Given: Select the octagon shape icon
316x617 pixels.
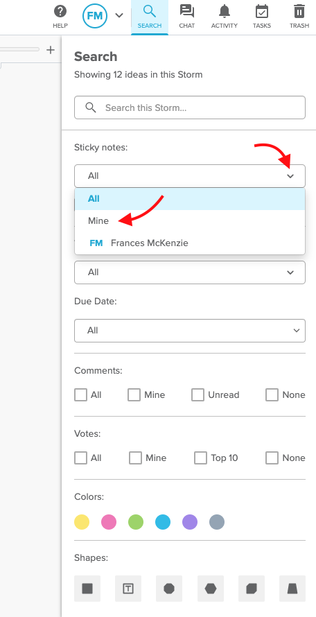Looking at the screenshot, I should 169,589.
